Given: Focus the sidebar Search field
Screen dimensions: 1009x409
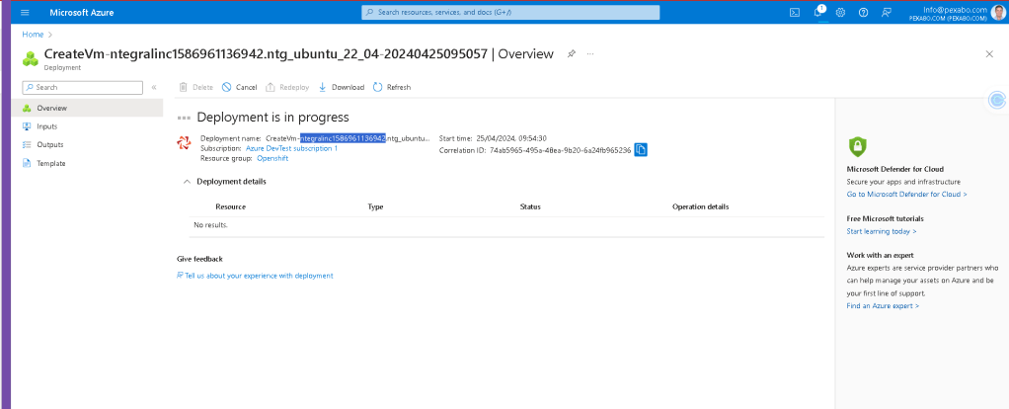Looking at the screenshot, I should point(82,87).
